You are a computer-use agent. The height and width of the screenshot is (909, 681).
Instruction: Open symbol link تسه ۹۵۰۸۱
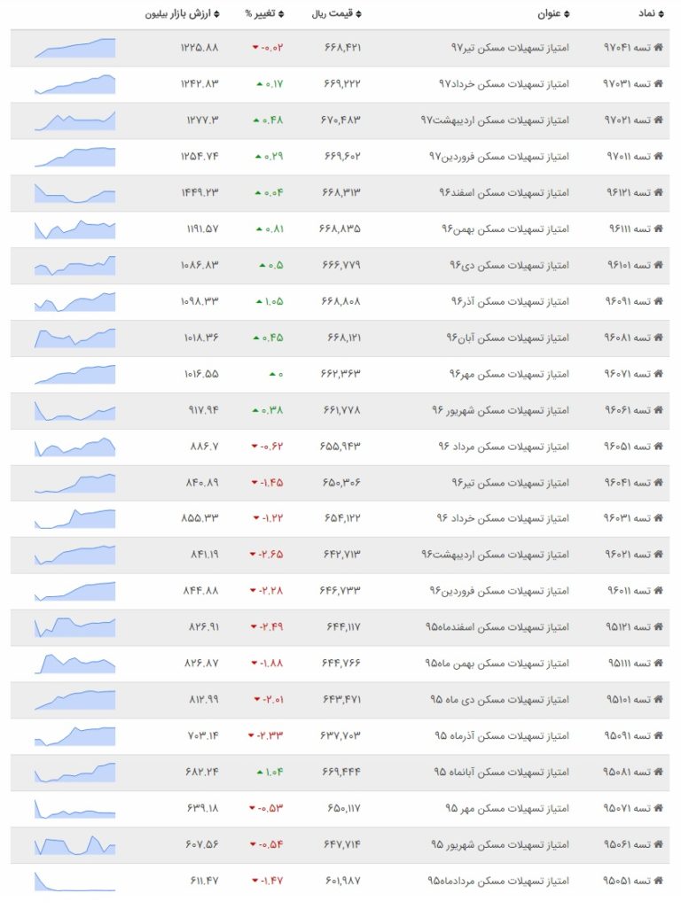[x=627, y=772]
